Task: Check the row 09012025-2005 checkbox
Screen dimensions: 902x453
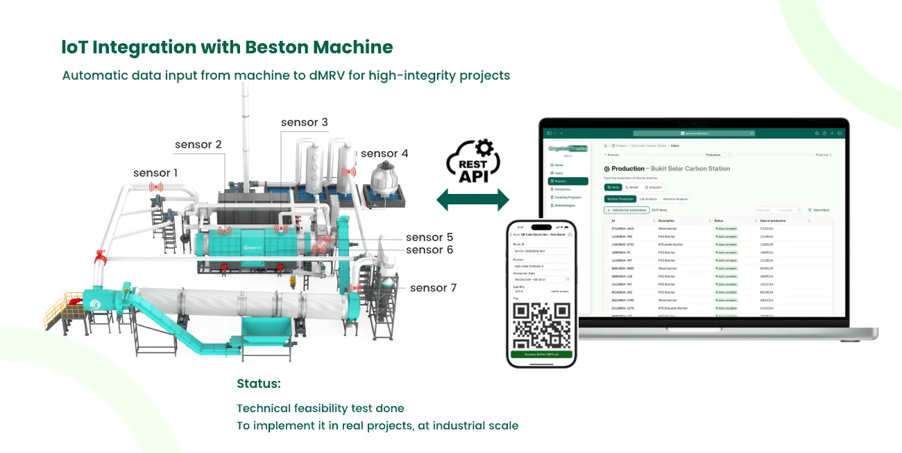Action: coord(606,268)
